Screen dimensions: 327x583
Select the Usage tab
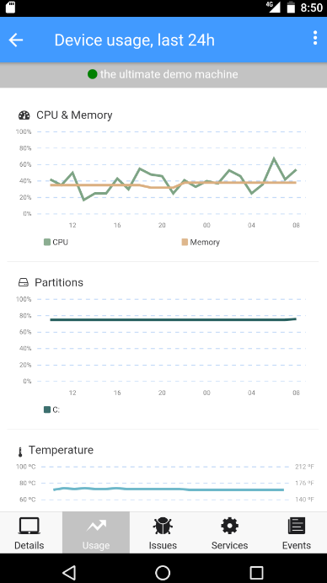pyautogui.click(x=96, y=532)
